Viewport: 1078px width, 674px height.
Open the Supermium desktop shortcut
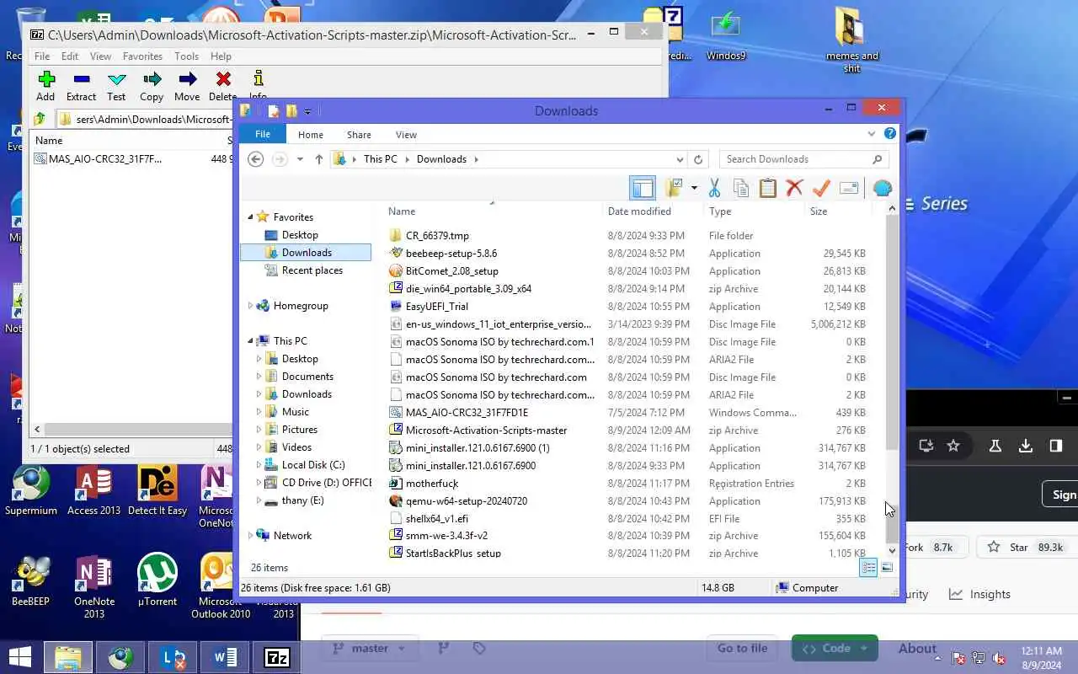[x=31, y=491]
